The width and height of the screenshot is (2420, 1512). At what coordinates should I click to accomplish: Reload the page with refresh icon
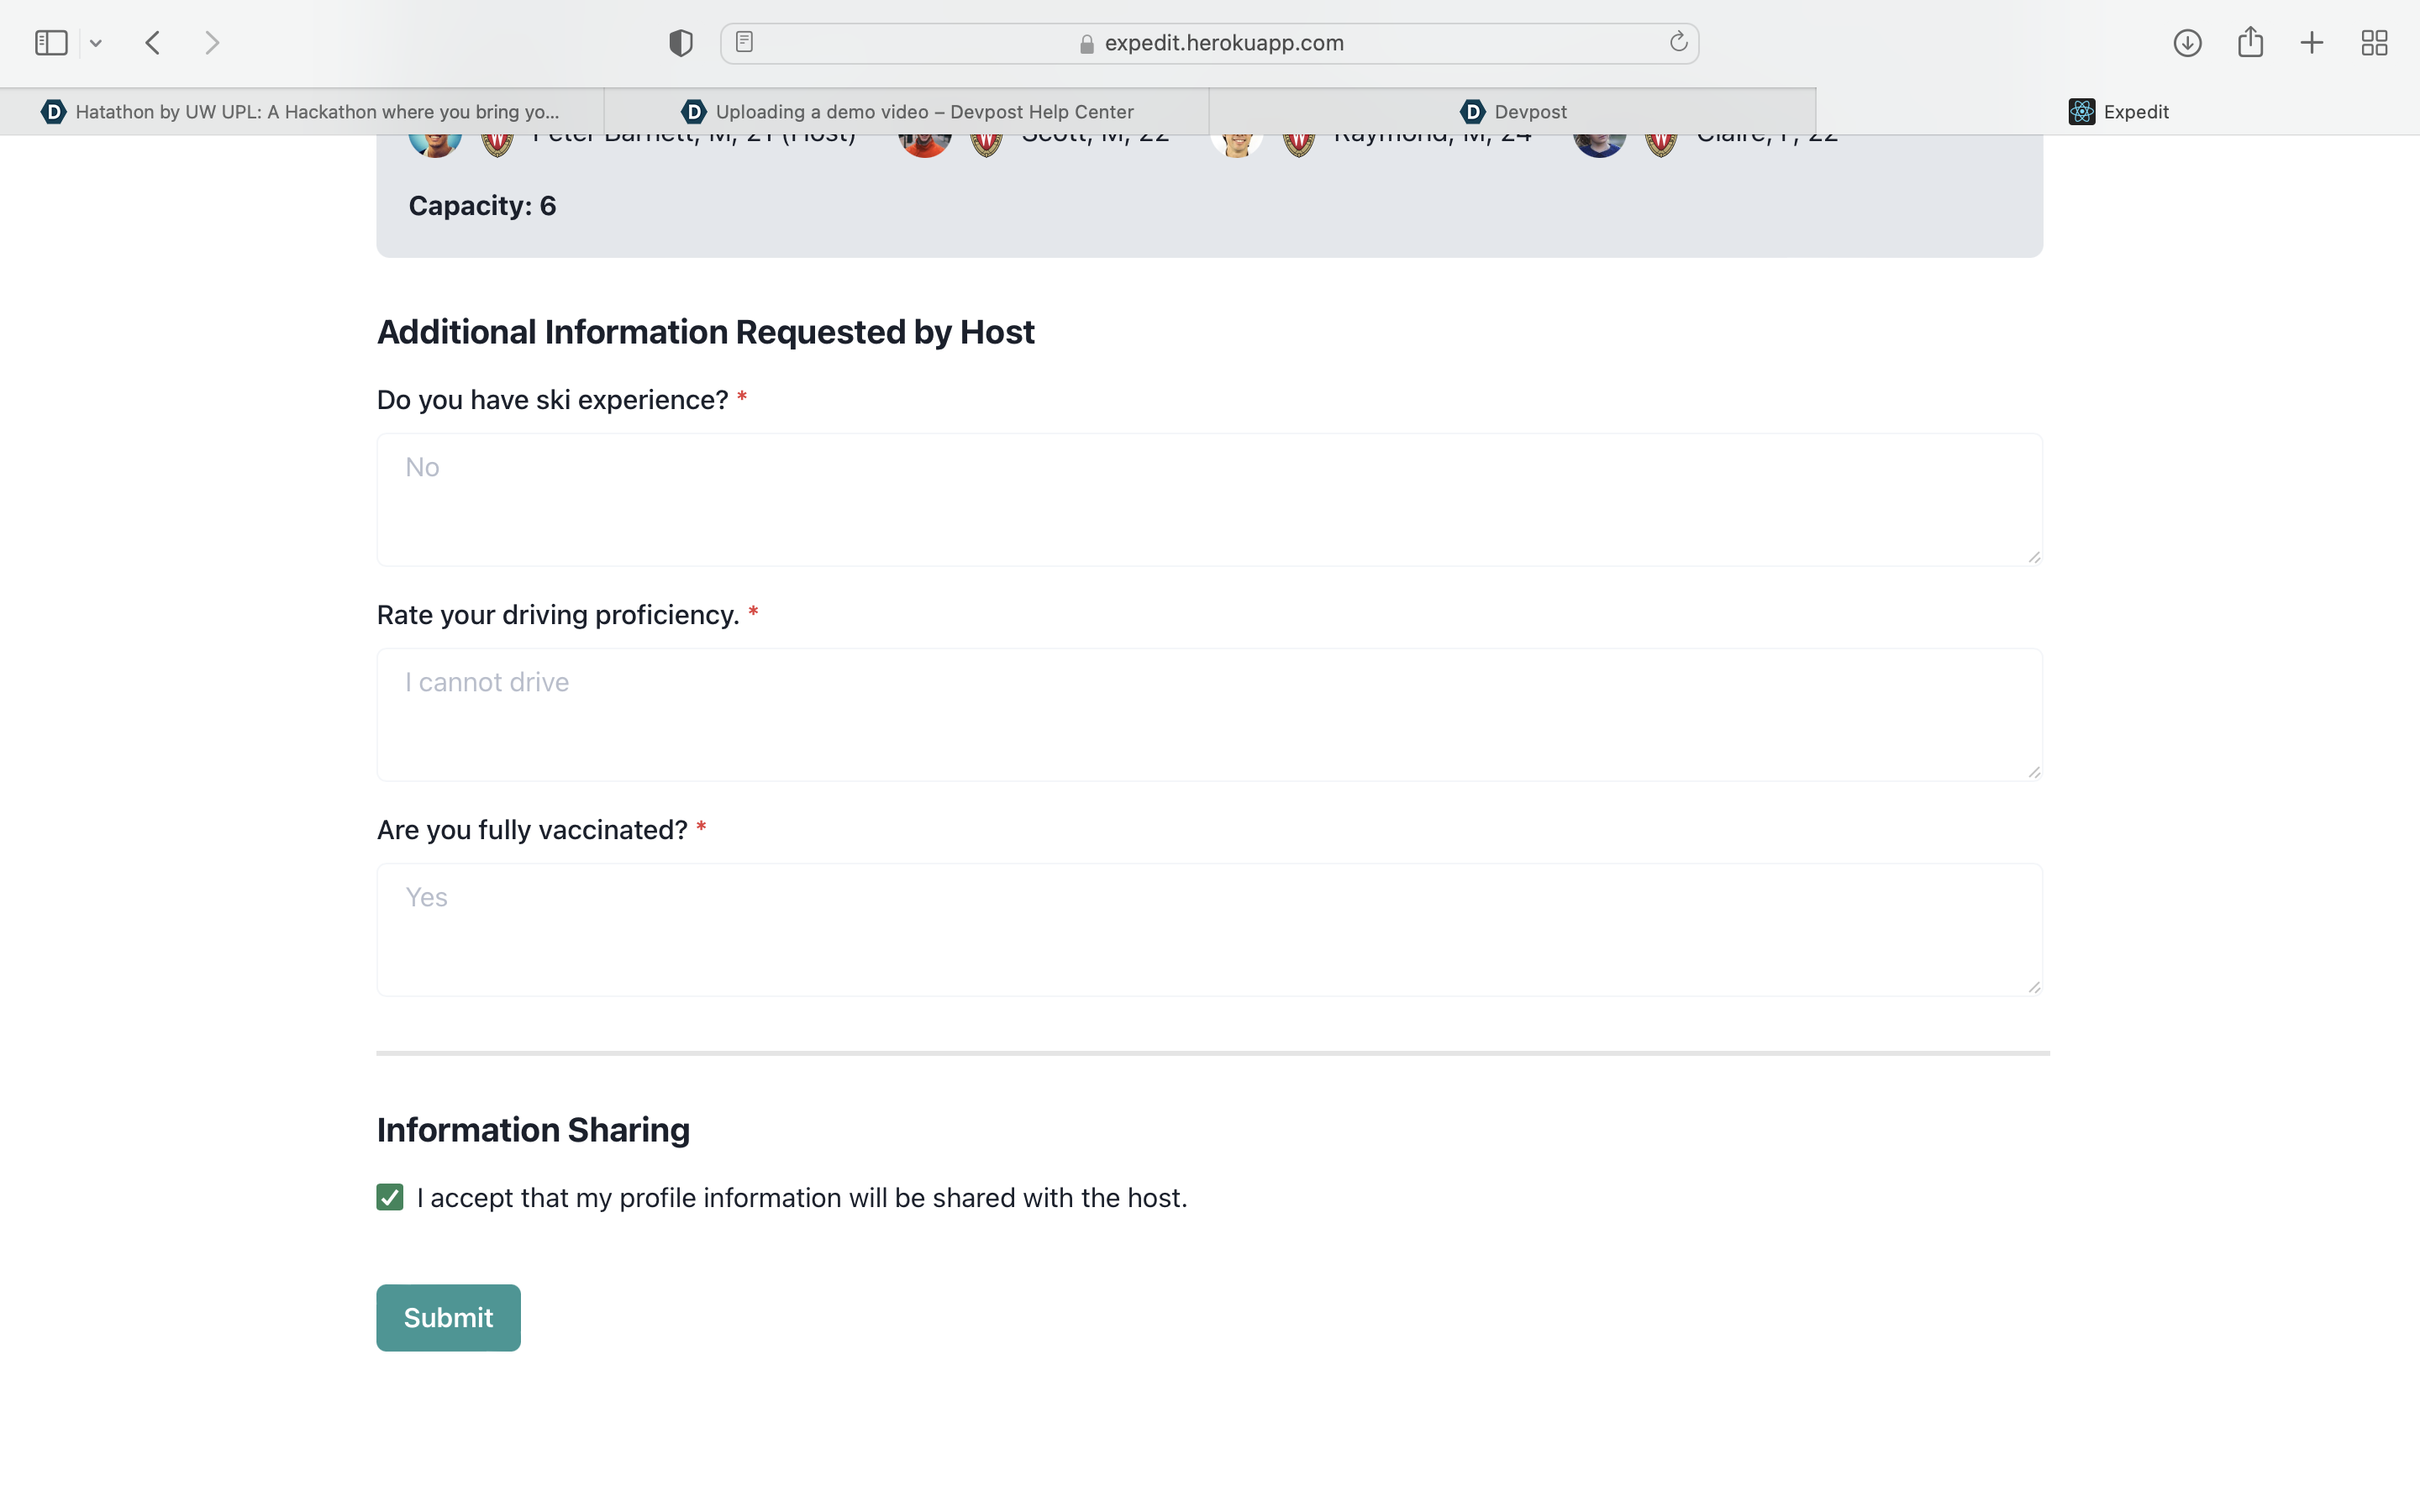[1678, 42]
